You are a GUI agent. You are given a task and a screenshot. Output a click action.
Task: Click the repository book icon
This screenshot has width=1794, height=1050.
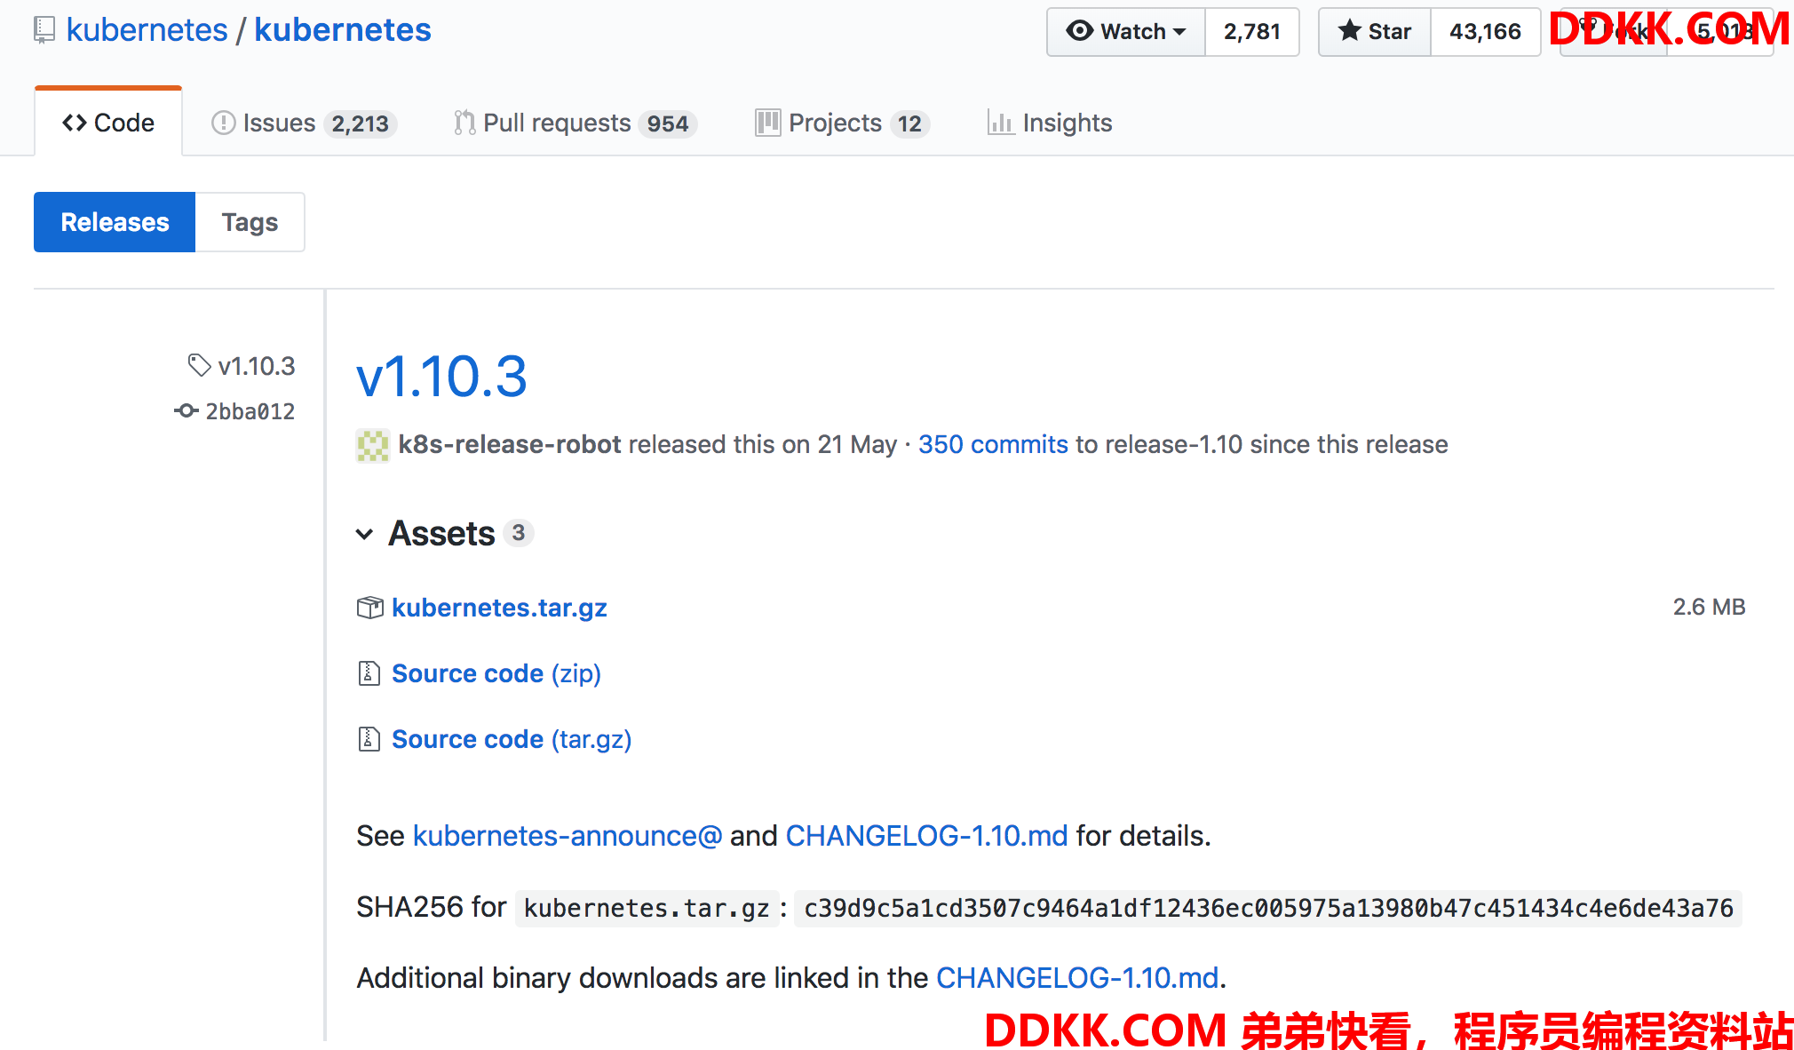[44, 31]
